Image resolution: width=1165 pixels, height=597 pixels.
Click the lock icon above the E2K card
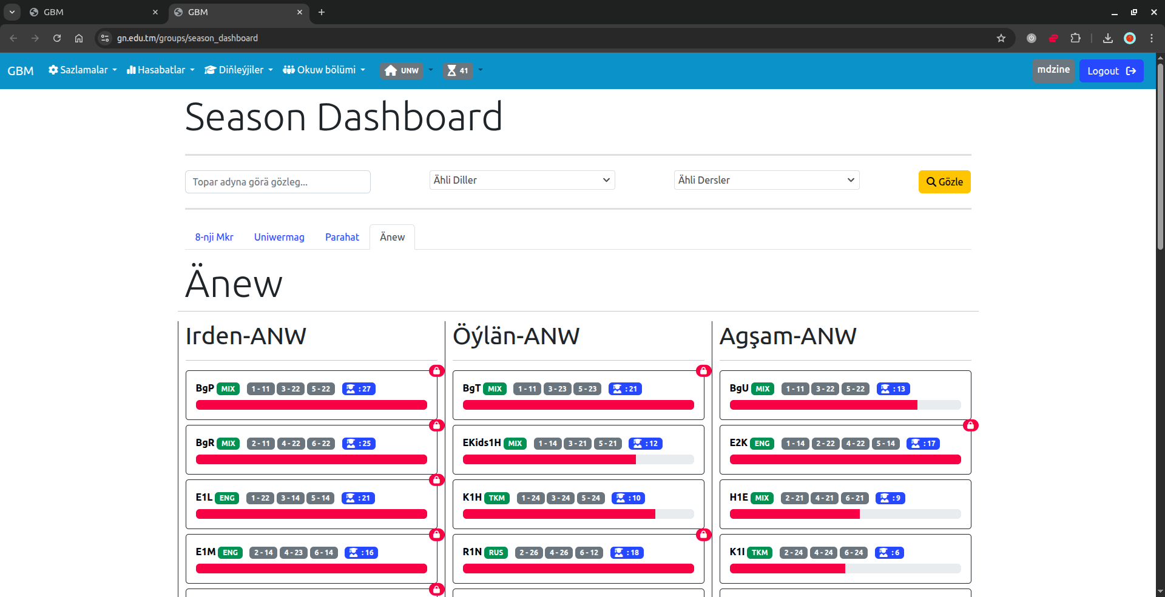click(x=970, y=425)
